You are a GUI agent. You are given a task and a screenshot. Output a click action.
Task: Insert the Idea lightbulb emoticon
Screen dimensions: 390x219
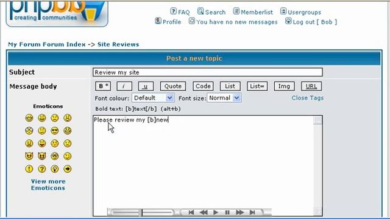(x=54, y=169)
